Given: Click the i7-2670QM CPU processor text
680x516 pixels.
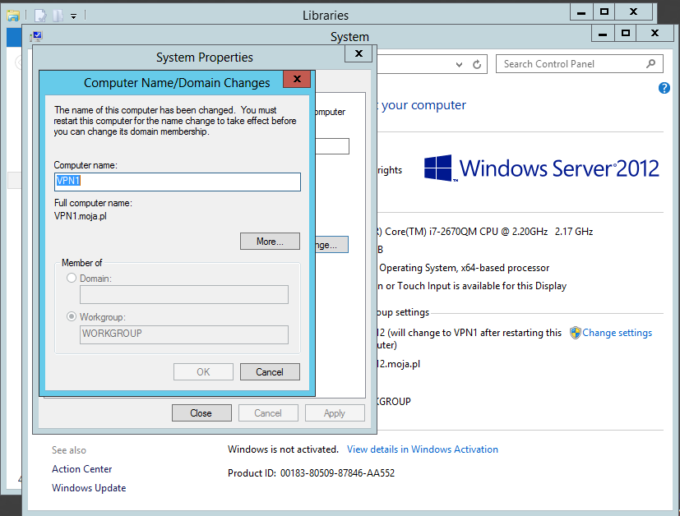Looking at the screenshot, I should click(488, 232).
